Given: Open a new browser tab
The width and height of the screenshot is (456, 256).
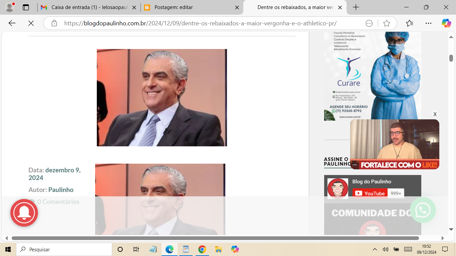Looking at the screenshot, I should point(356,7).
